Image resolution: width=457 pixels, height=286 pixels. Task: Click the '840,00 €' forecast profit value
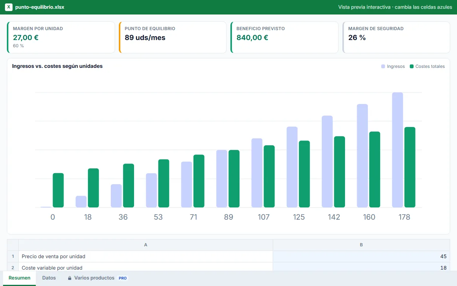[x=252, y=37]
